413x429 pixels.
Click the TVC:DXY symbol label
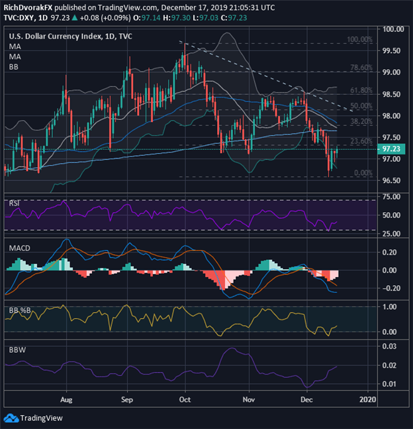[19, 18]
